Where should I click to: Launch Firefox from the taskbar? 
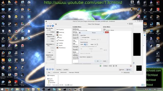tap(7, 89)
